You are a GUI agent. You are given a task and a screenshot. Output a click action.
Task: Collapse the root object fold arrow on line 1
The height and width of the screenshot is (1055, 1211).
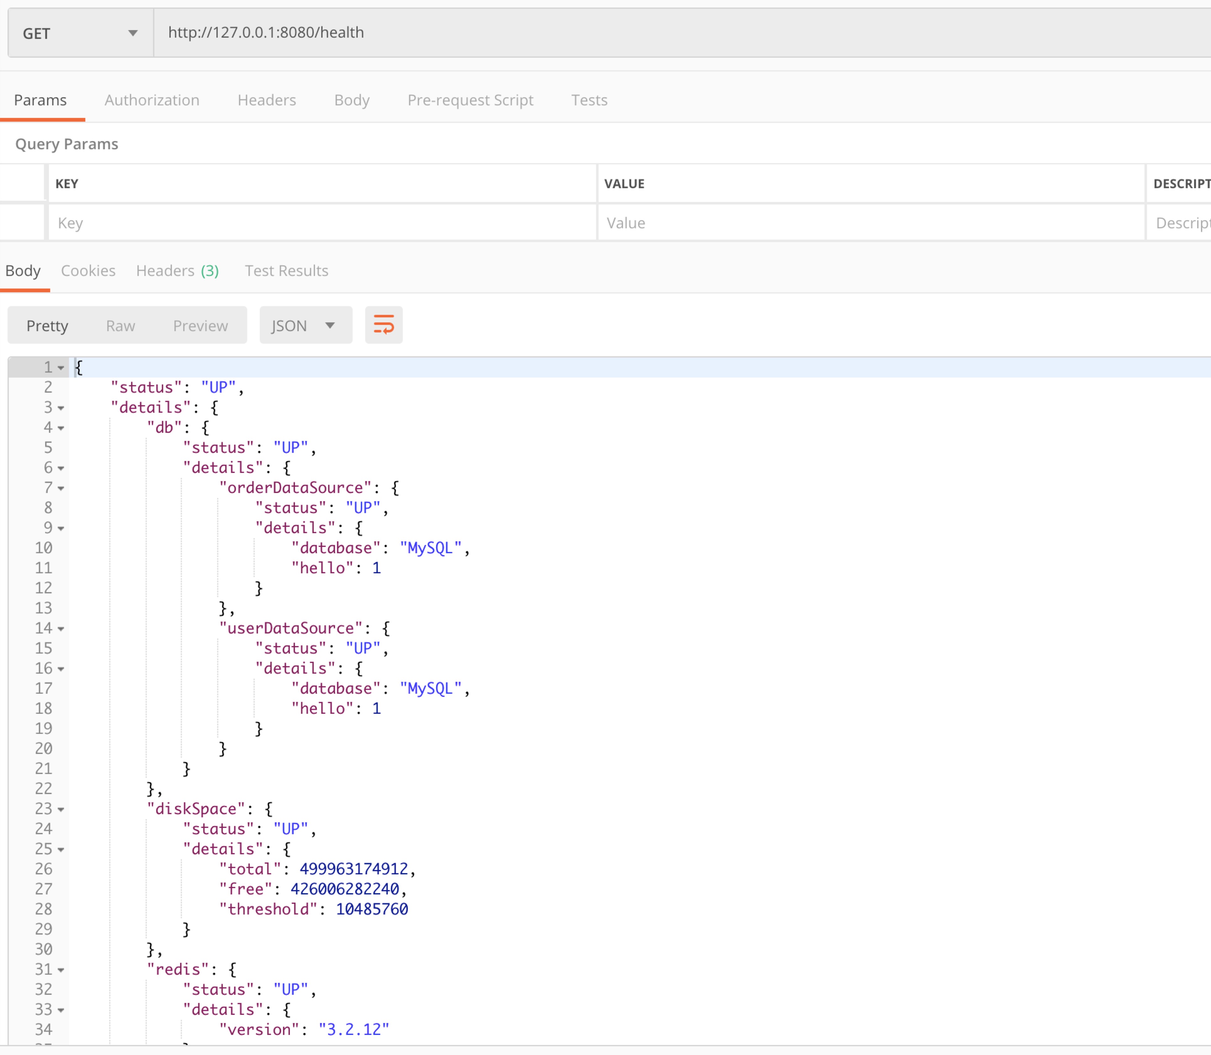[61, 368]
